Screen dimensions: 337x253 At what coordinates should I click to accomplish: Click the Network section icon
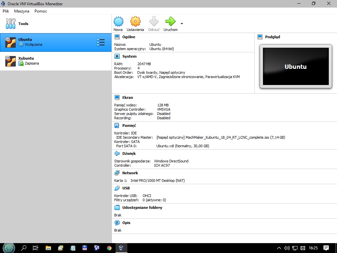coord(117,173)
